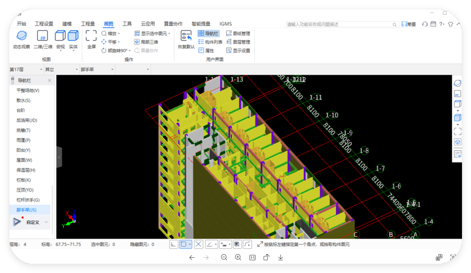Screen dimensions: 471x273
Task: Switch to the 智能提量 tab
Action: (x=201, y=24)
